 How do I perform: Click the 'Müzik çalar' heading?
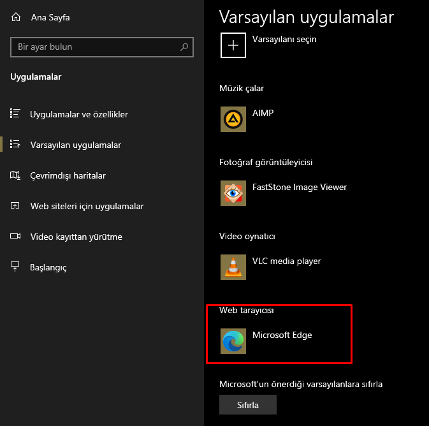point(242,88)
